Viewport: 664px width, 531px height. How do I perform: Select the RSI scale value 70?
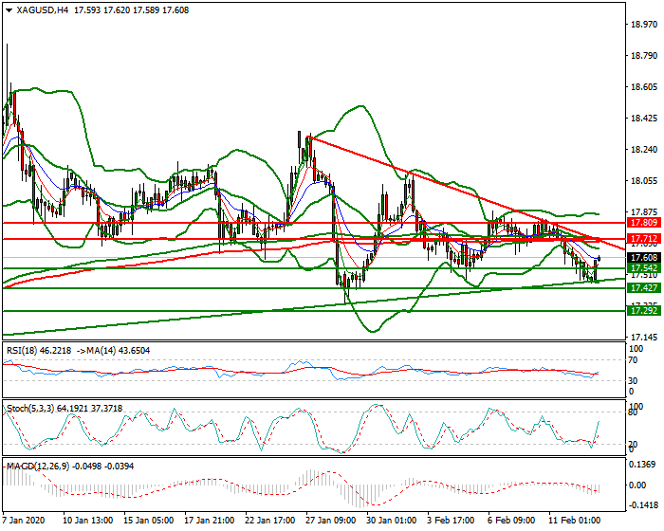634,360
